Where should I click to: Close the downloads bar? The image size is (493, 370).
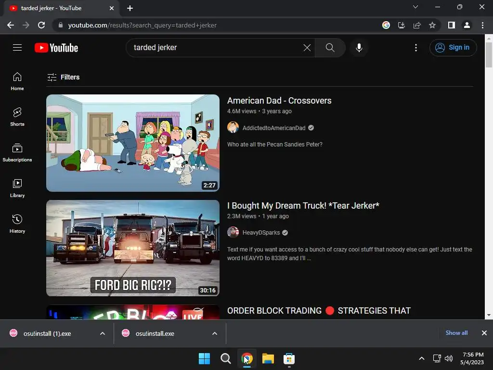[484, 333]
